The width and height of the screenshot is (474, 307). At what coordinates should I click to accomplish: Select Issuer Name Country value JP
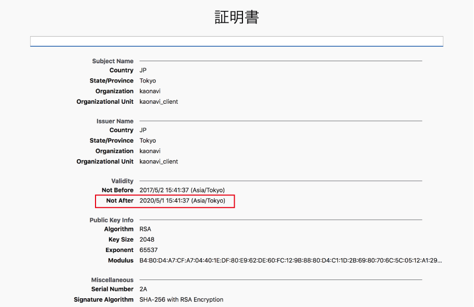143,130
